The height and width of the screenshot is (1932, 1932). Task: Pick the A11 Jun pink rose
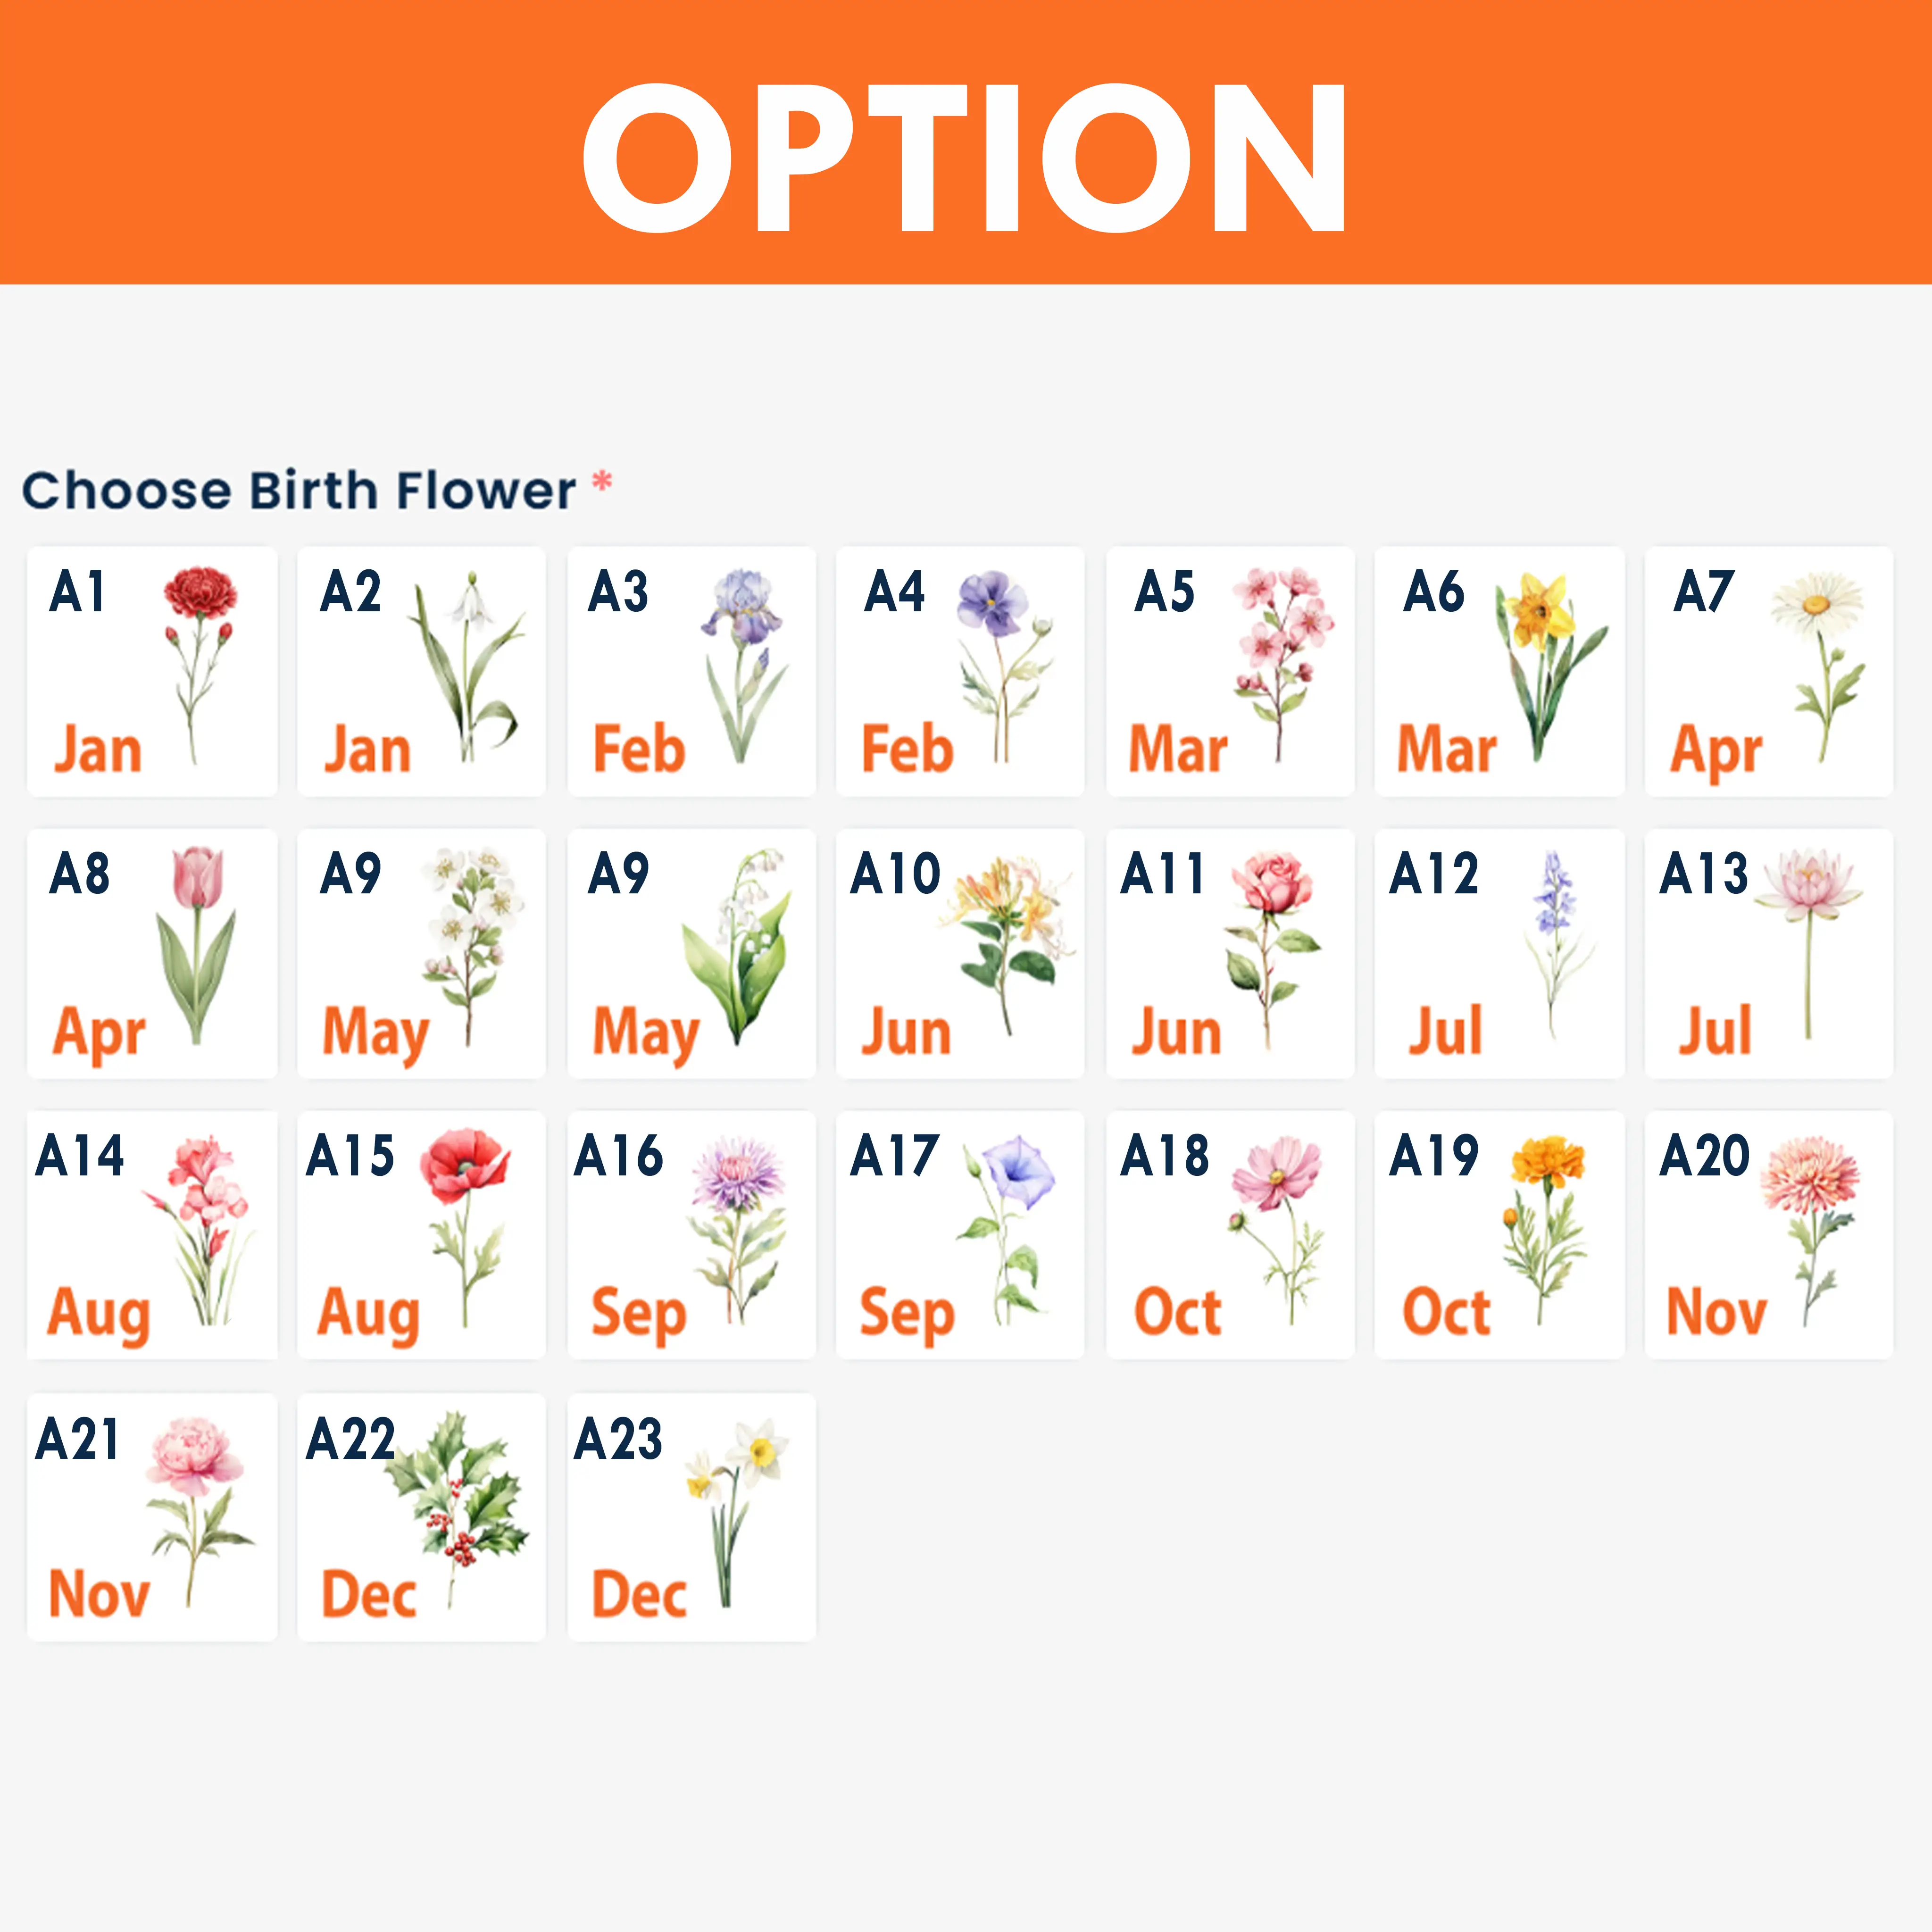click(1230, 953)
